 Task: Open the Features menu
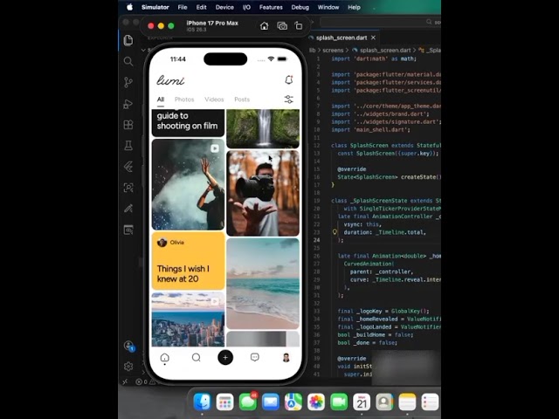pos(271,7)
